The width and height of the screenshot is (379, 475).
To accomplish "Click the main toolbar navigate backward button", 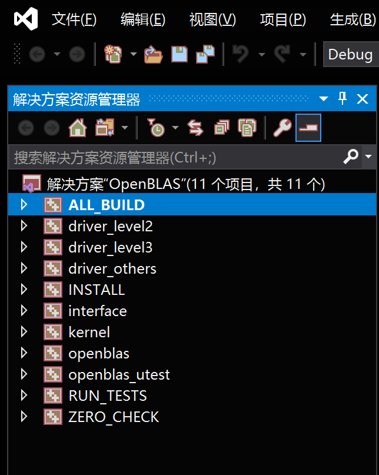I will click(37, 55).
